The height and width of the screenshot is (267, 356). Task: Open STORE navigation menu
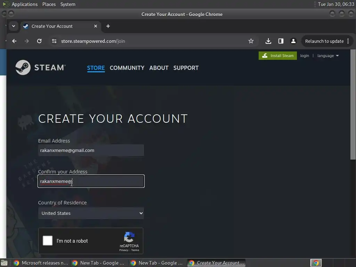click(96, 68)
